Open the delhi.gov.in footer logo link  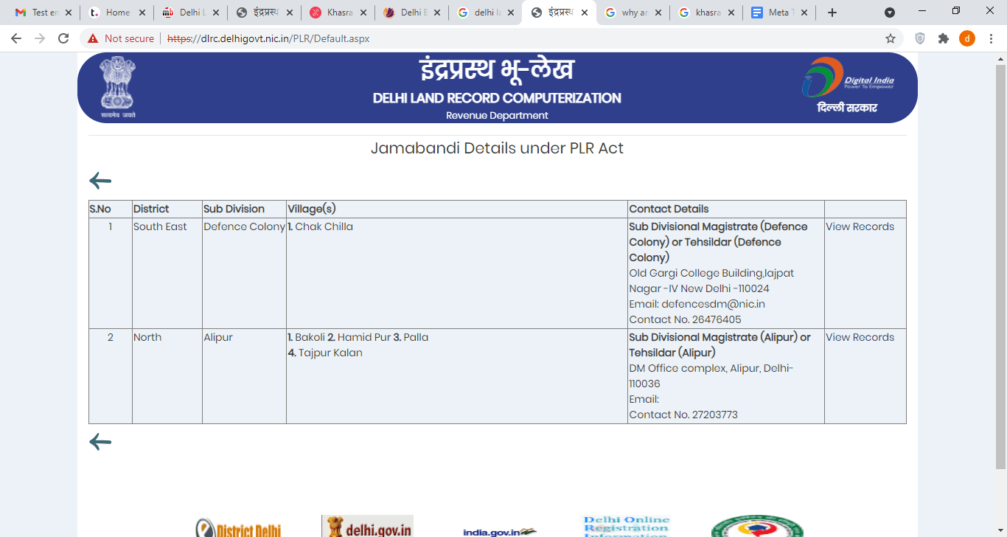coord(367,527)
